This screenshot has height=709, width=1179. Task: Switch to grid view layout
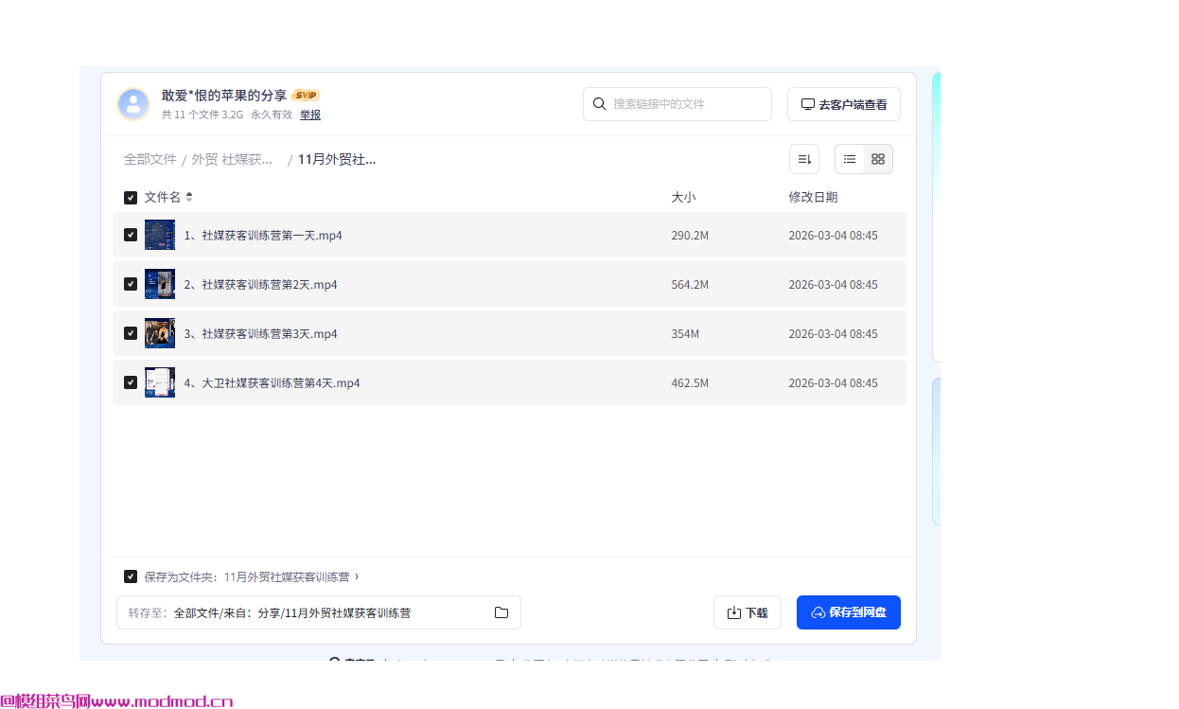(x=878, y=159)
